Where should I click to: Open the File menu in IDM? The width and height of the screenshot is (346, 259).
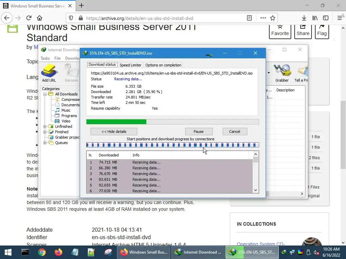[x=57, y=58]
